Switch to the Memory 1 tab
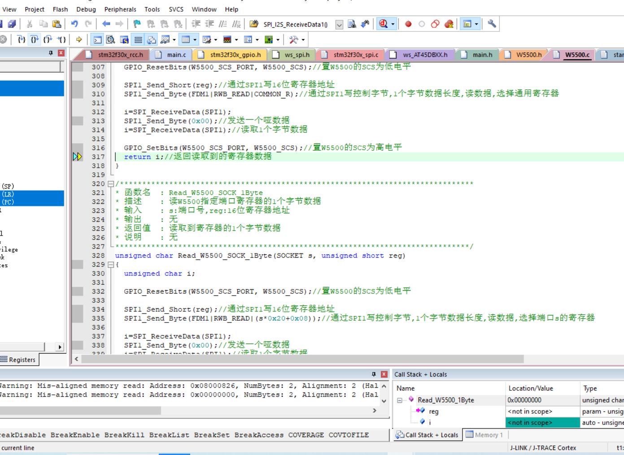The height and width of the screenshot is (455, 624). click(x=484, y=435)
